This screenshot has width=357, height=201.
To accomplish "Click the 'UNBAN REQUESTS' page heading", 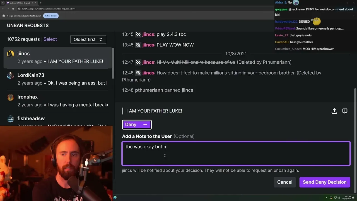I will click(x=28, y=25).
